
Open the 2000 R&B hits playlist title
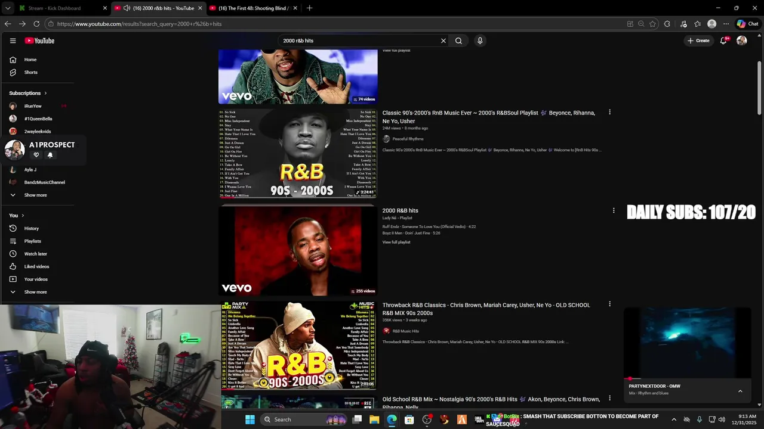(400, 210)
